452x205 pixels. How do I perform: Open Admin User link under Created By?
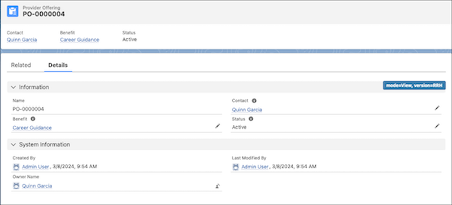(x=36, y=167)
